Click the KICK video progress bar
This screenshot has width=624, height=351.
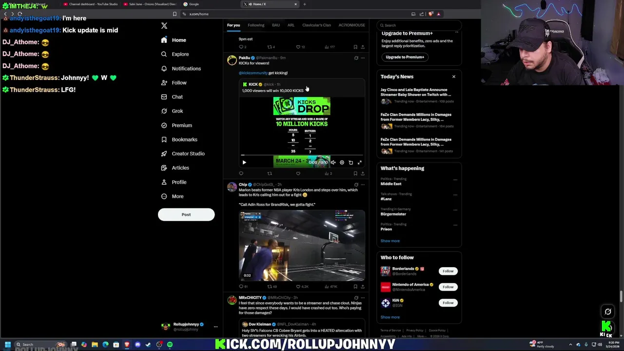coord(302,156)
